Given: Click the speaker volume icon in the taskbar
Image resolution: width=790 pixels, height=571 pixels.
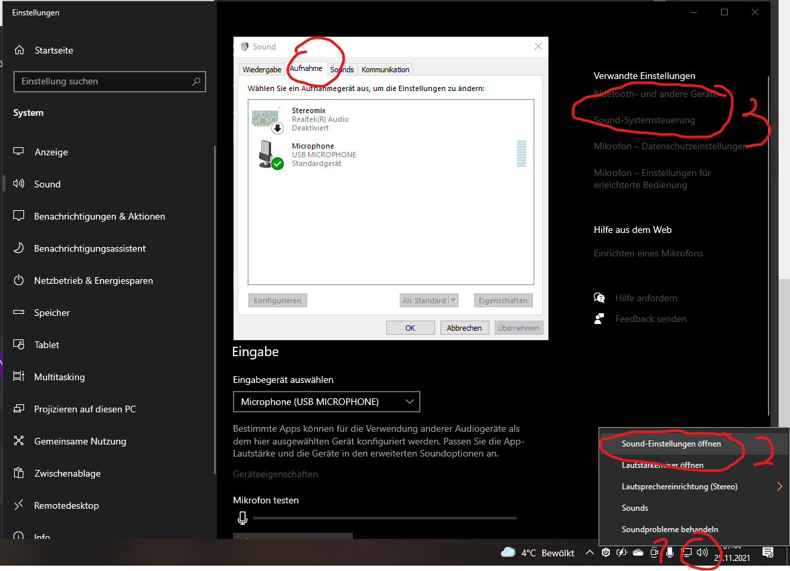Looking at the screenshot, I should (702, 552).
